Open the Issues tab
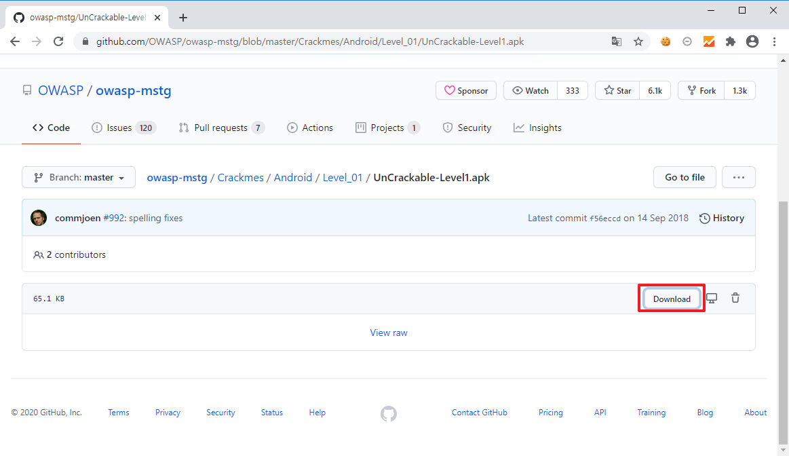 123,128
